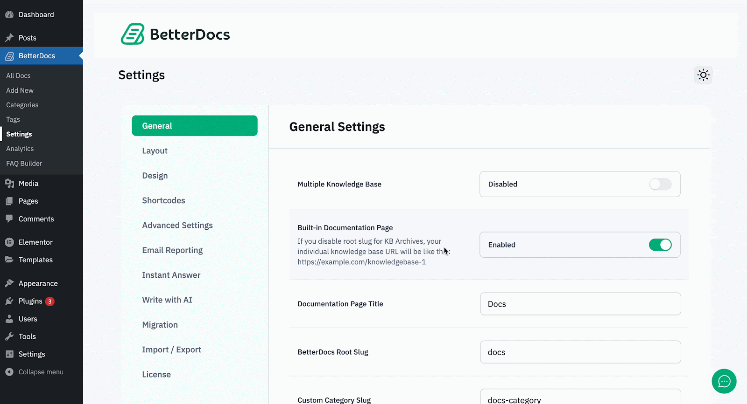The image size is (747, 404).
Task: Go to the Import / Export tab
Action: (171, 350)
